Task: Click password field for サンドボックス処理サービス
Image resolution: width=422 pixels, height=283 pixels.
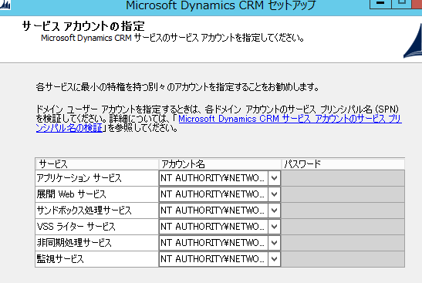Action: click(x=343, y=211)
